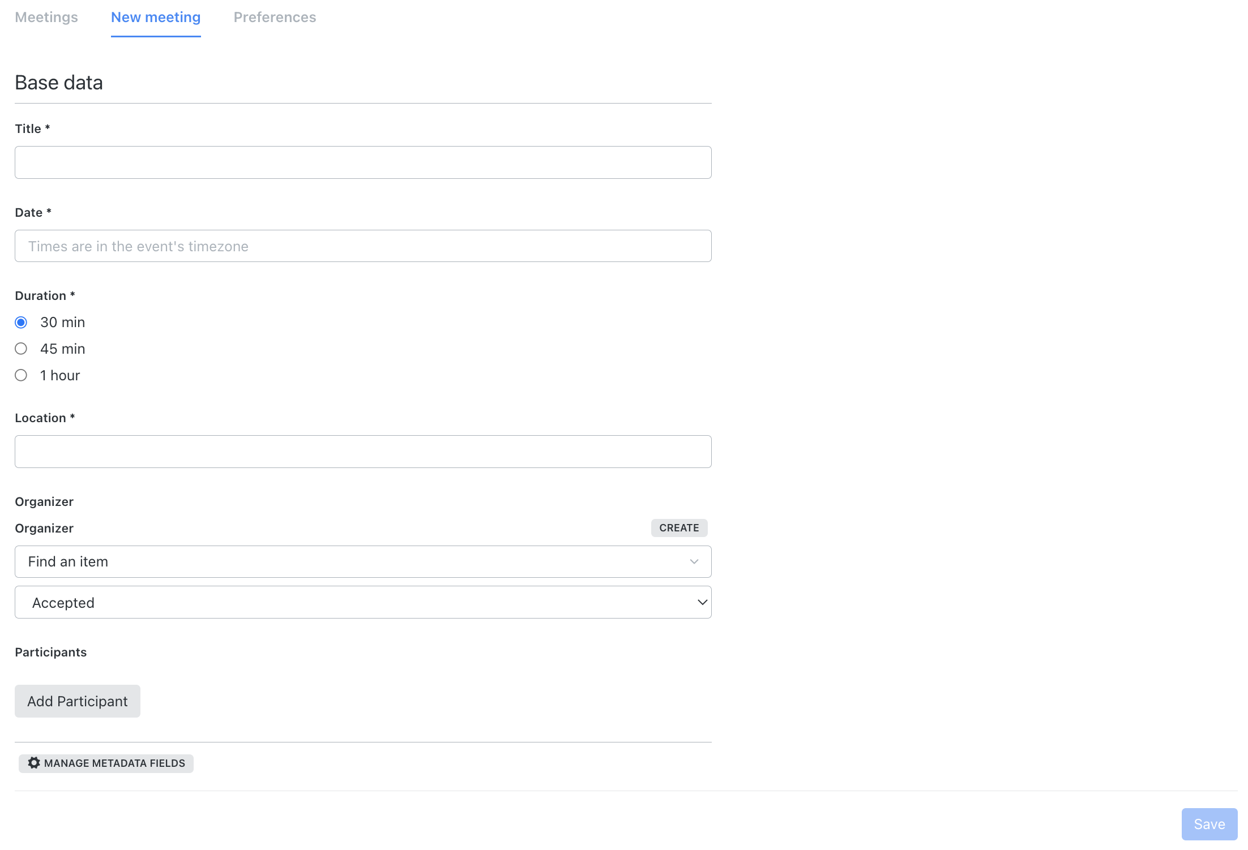Open the Meetings tab
Image resolution: width=1248 pixels, height=850 pixels.
pos(46,17)
